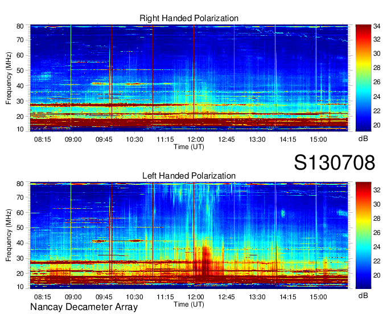Click the 08:15 tick label under top plot
Image resolution: width=387 pixels, height=314 pixels.
(x=43, y=139)
